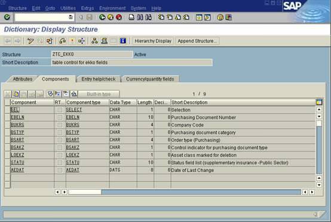Toggle RT checkbox in EBELN row

pos(60,118)
